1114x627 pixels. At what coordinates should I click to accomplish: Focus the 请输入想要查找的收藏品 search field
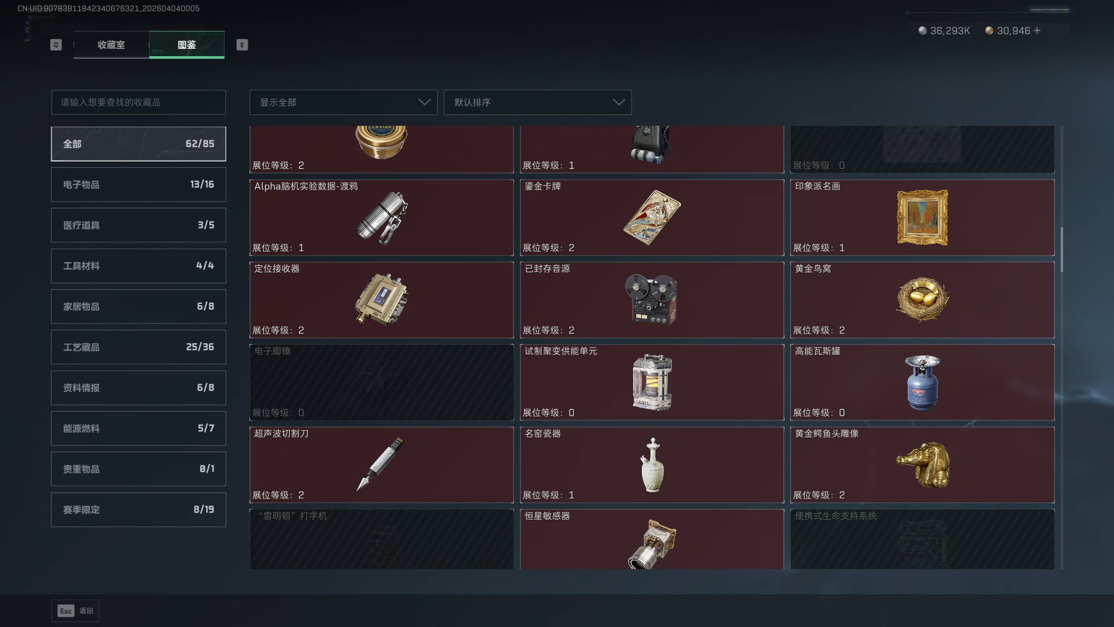(138, 102)
